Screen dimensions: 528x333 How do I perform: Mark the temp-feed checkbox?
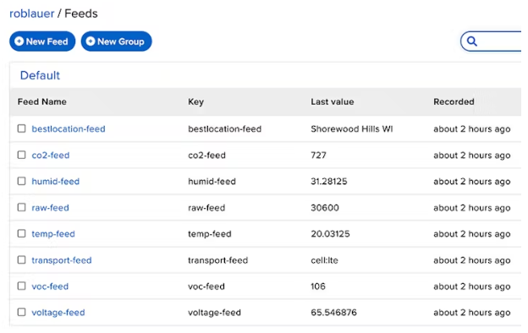(21, 233)
